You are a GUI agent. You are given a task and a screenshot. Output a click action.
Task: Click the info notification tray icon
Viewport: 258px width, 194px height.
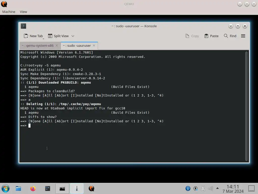point(188,188)
